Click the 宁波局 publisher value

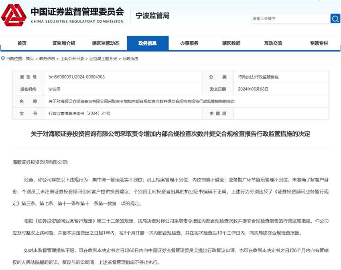[55, 89]
